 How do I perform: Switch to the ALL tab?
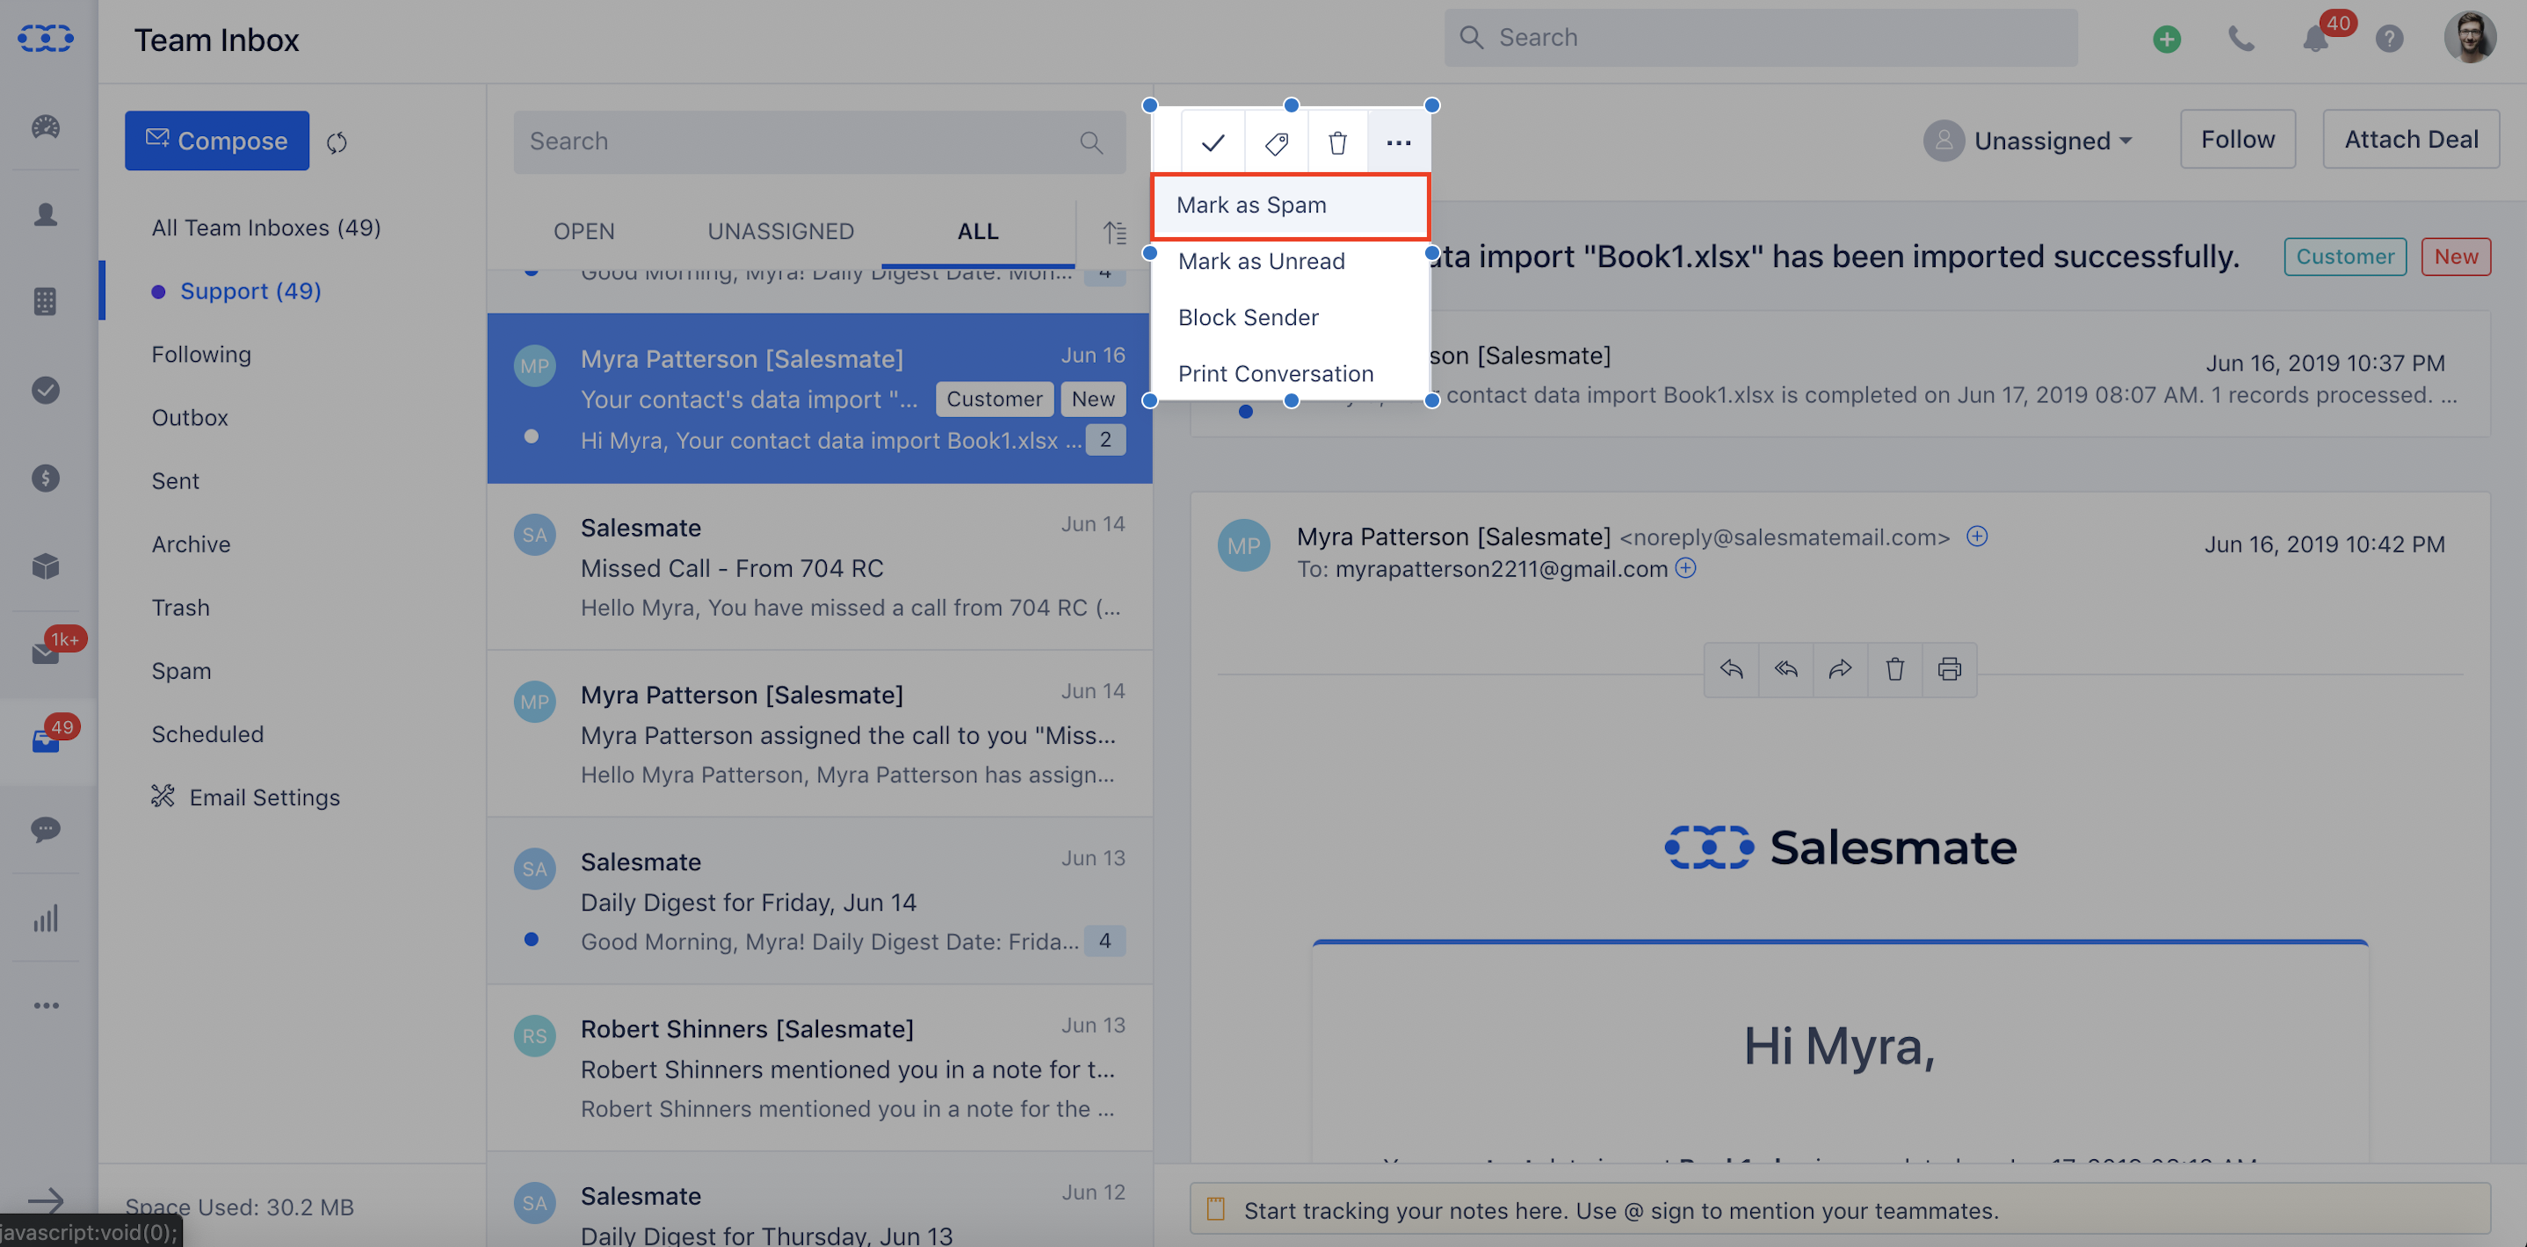click(x=977, y=231)
